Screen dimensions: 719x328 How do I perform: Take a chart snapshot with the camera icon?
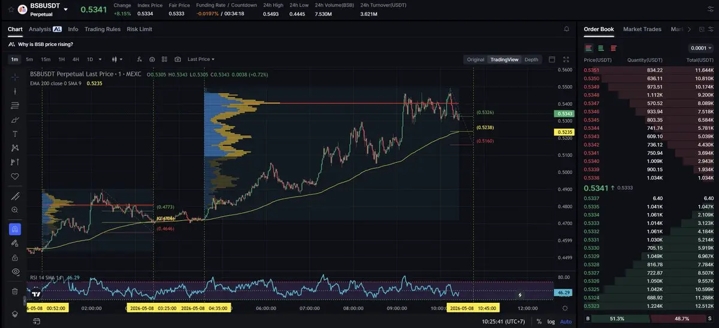(178, 59)
